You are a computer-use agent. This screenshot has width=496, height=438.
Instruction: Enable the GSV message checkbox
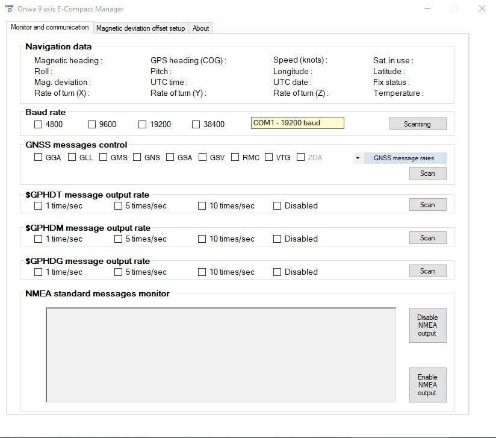coord(202,157)
